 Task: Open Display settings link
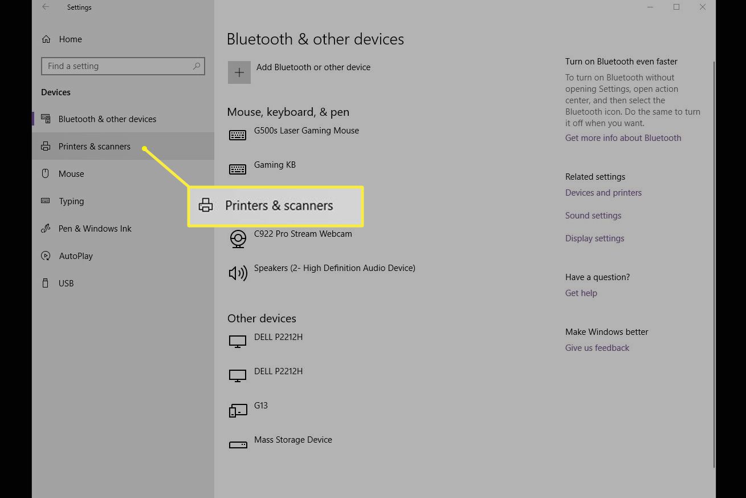(x=594, y=238)
